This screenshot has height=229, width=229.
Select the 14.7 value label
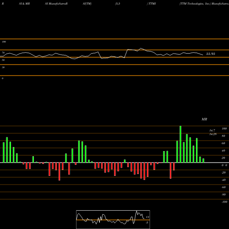pos(212,131)
